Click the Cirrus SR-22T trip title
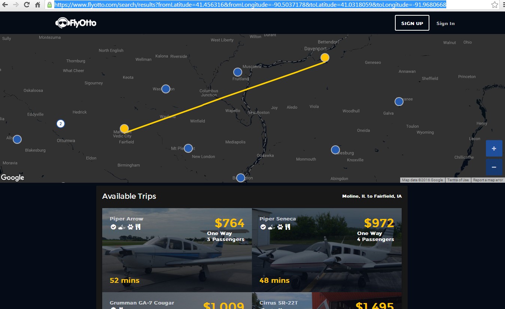The width and height of the screenshot is (505, 309). click(279, 303)
